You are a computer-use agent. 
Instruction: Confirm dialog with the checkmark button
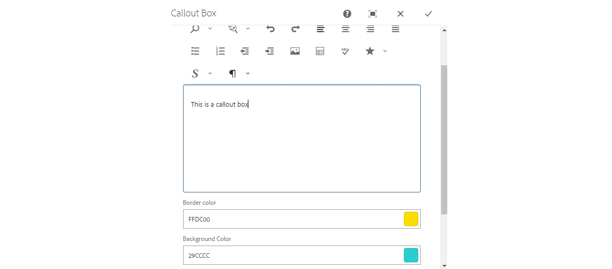[x=428, y=14]
